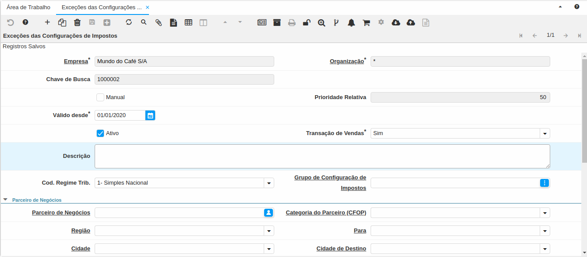This screenshot has height=257, width=587.
Task: Refresh the current record
Action: point(129,22)
